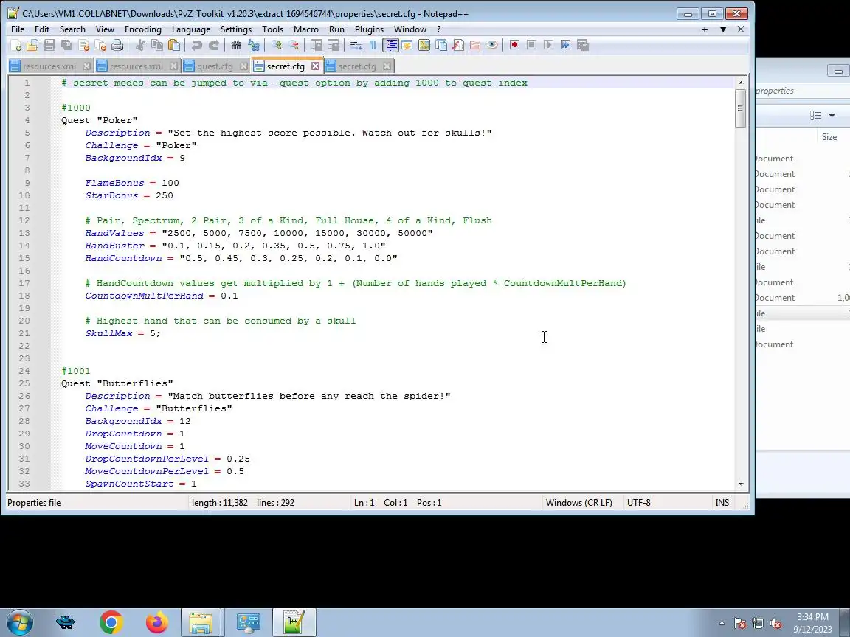Show the Document Map panel icon
The height and width of the screenshot is (637, 850).
(x=424, y=45)
